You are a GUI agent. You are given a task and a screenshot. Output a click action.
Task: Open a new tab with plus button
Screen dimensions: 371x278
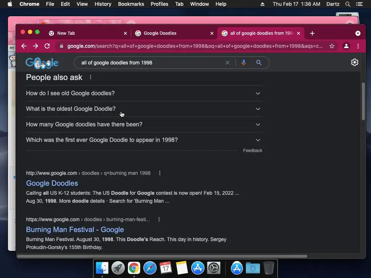(x=312, y=33)
